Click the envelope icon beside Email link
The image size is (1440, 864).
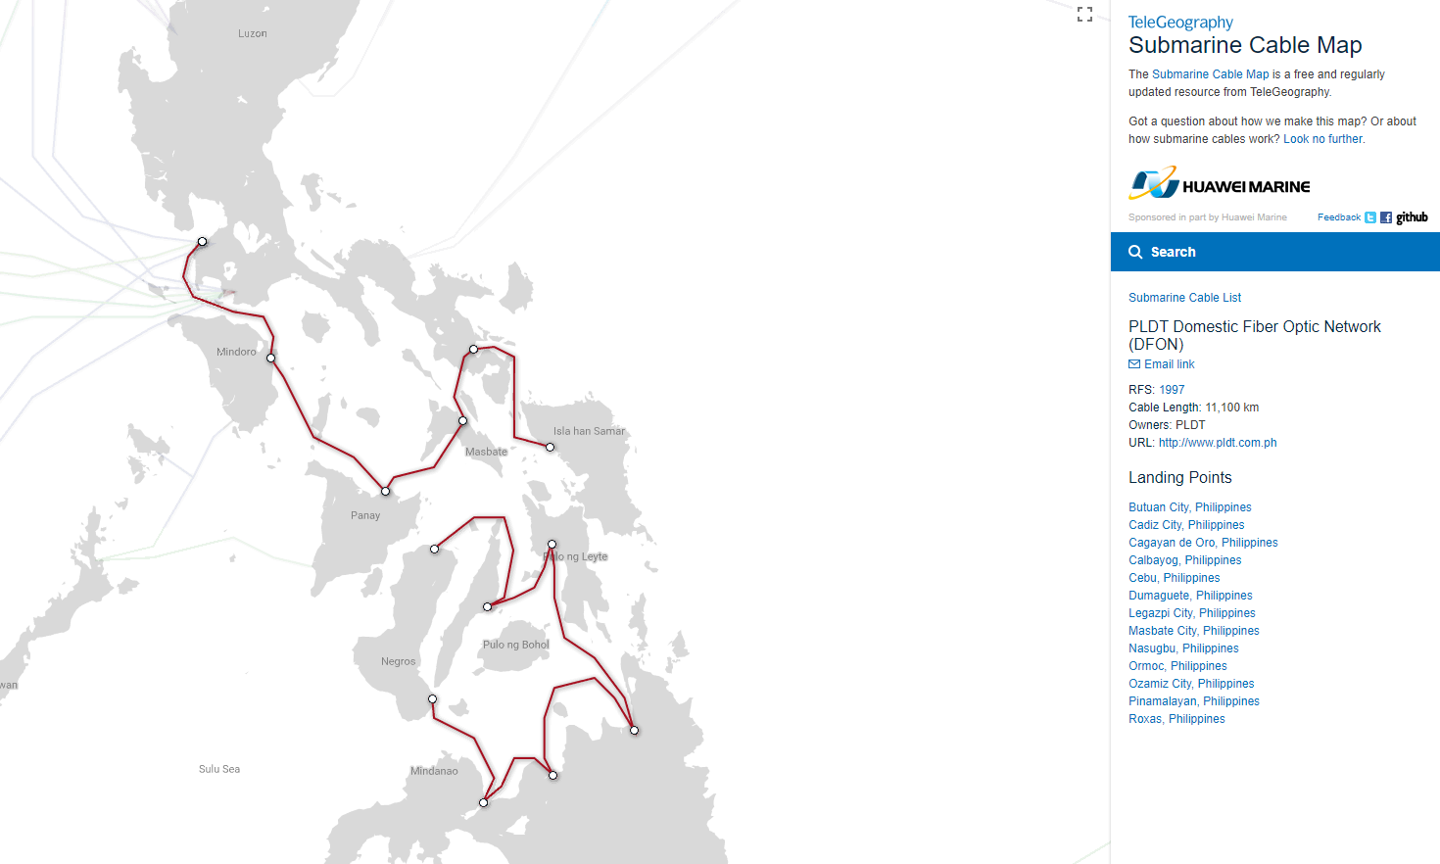1134,364
